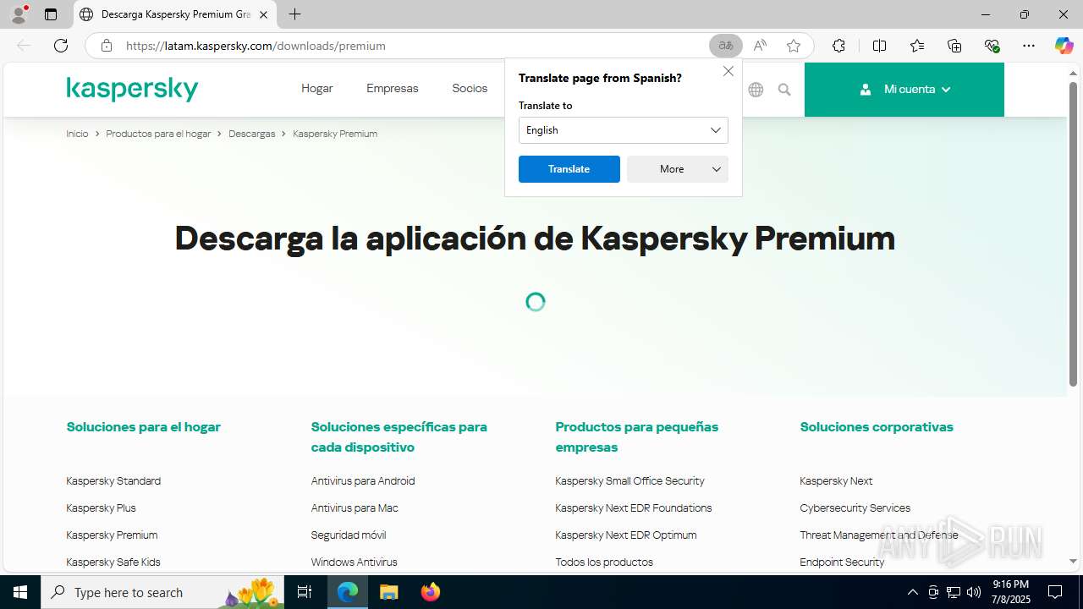
Task: Open volume control in system tray
Action: 974,592
